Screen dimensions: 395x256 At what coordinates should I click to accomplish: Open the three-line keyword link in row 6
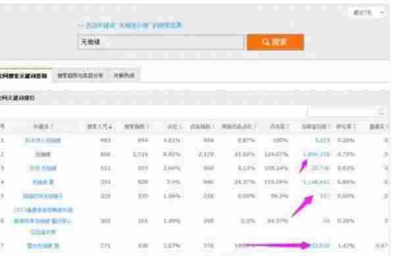point(43,220)
